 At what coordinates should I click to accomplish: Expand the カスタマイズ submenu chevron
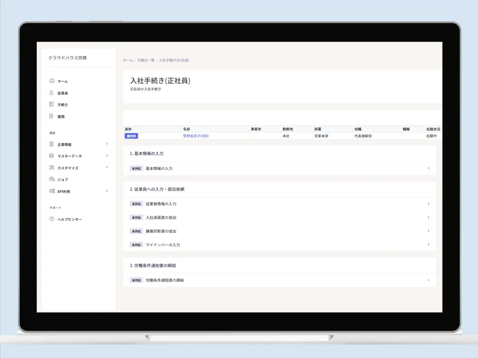(107, 168)
